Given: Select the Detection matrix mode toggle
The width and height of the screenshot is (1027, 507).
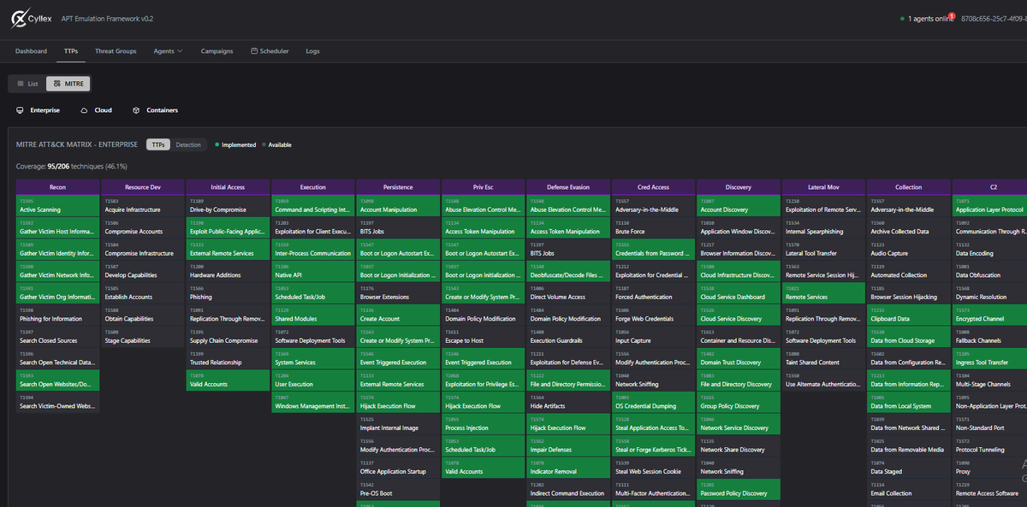Looking at the screenshot, I should click(188, 144).
